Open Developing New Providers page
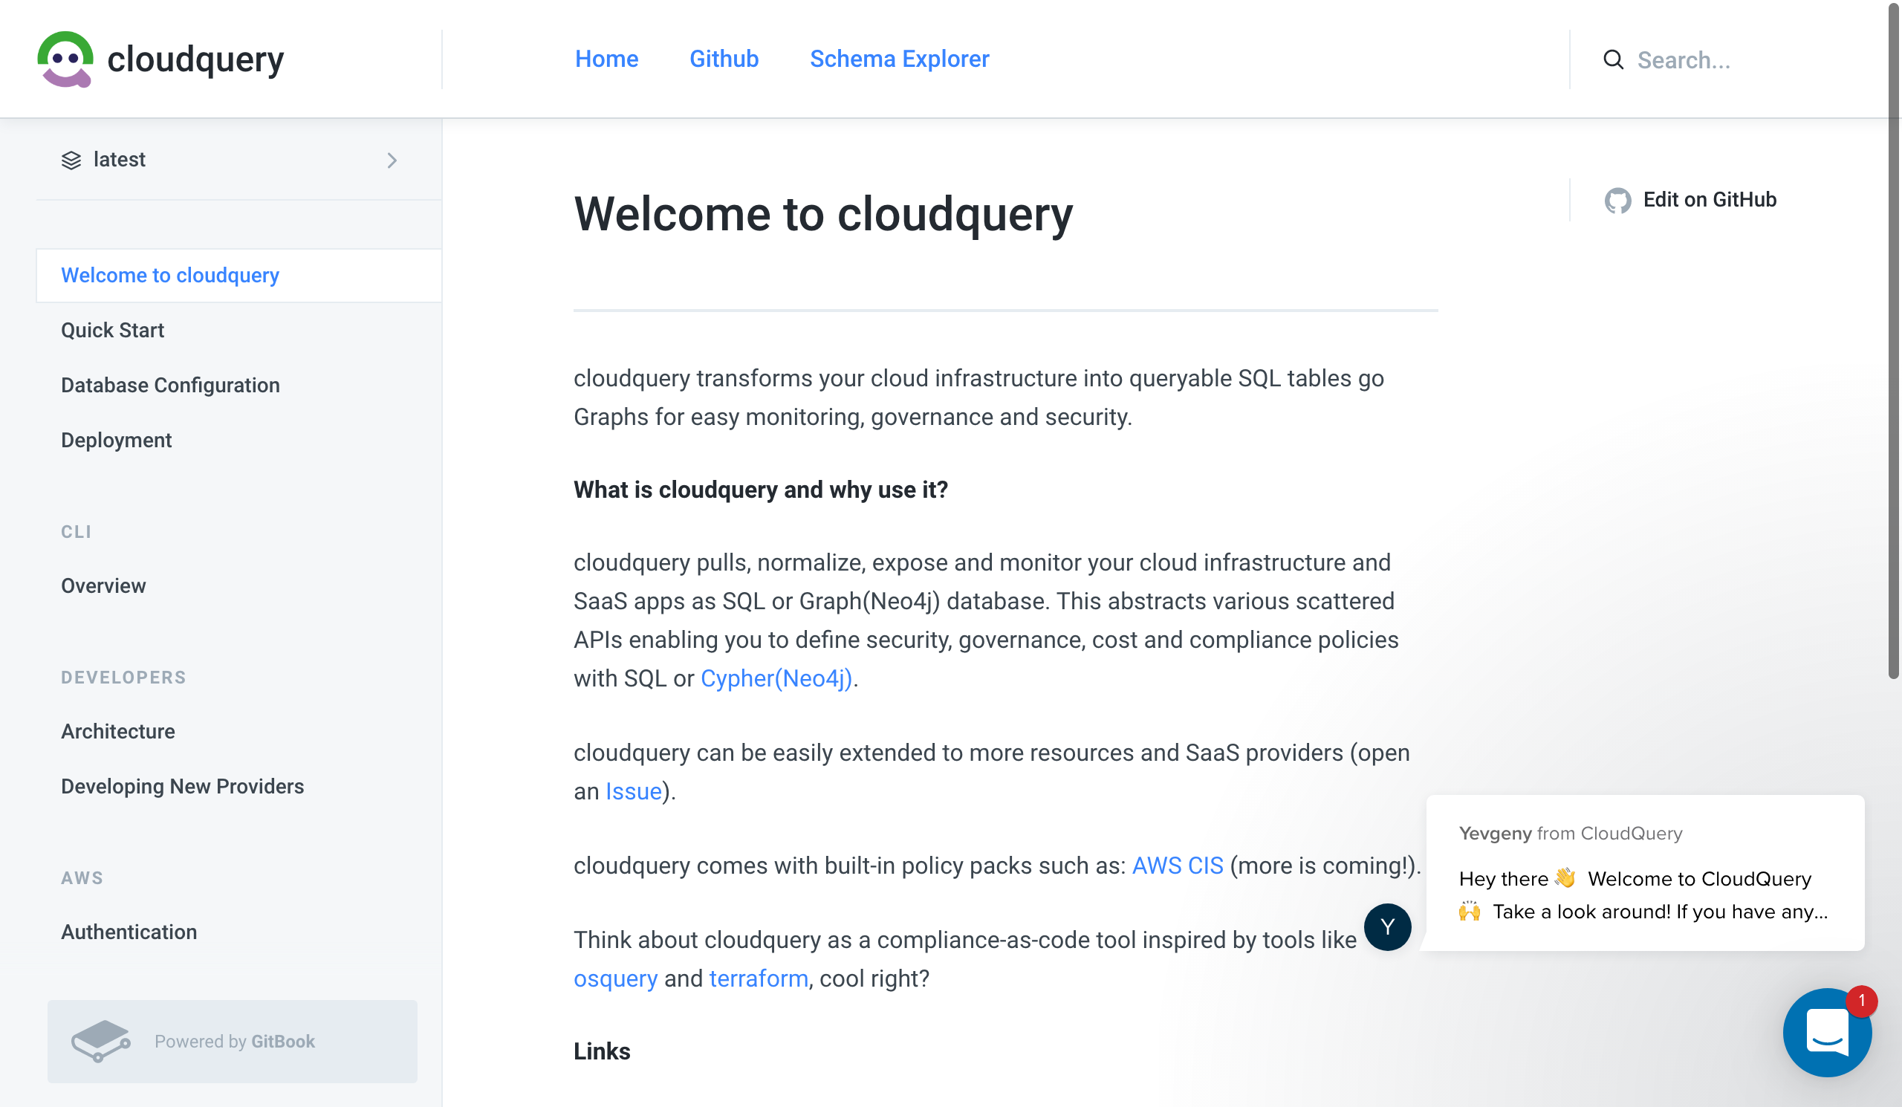This screenshot has height=1107, width=1902. point(183,786)
